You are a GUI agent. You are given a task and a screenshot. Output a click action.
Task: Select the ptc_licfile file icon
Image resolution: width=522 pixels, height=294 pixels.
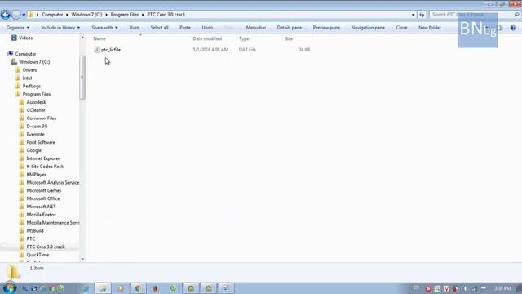tap(96, 50)
